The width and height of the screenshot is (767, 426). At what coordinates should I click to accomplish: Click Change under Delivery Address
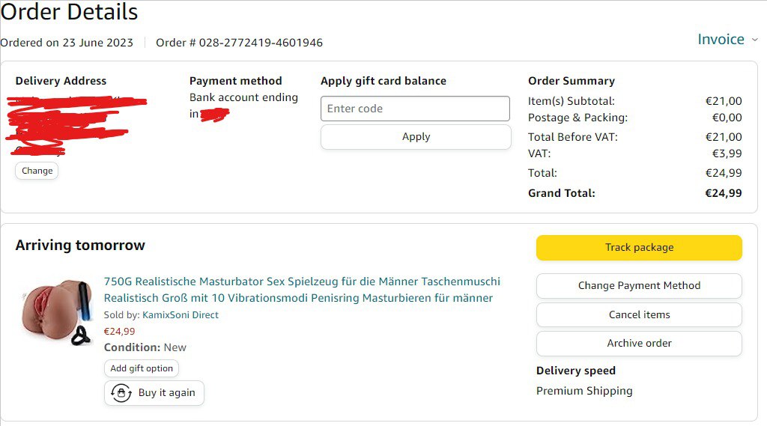(37, 171)
